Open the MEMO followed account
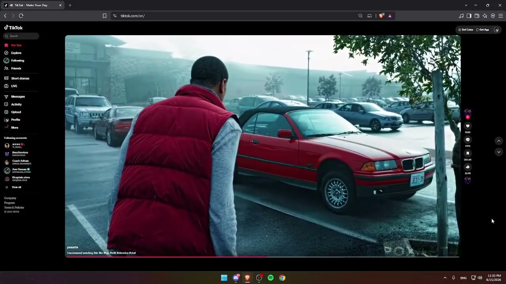The image size is (506, 284). 14,145
